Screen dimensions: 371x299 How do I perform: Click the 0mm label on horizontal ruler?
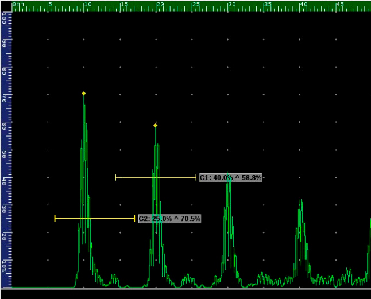point(18,4)
